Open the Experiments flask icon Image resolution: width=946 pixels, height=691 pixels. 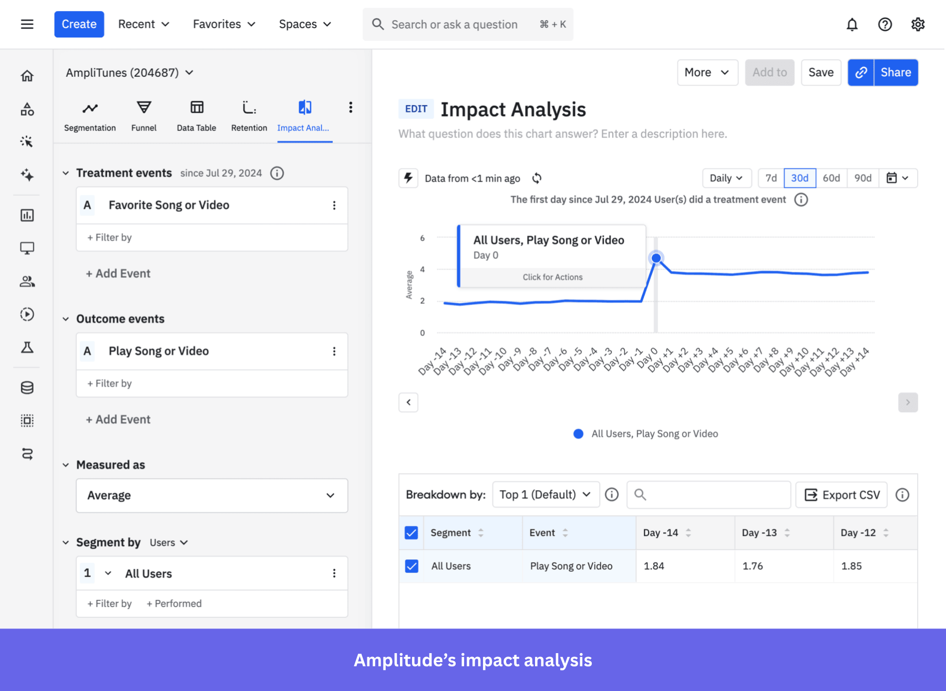(x=27, y=348)
